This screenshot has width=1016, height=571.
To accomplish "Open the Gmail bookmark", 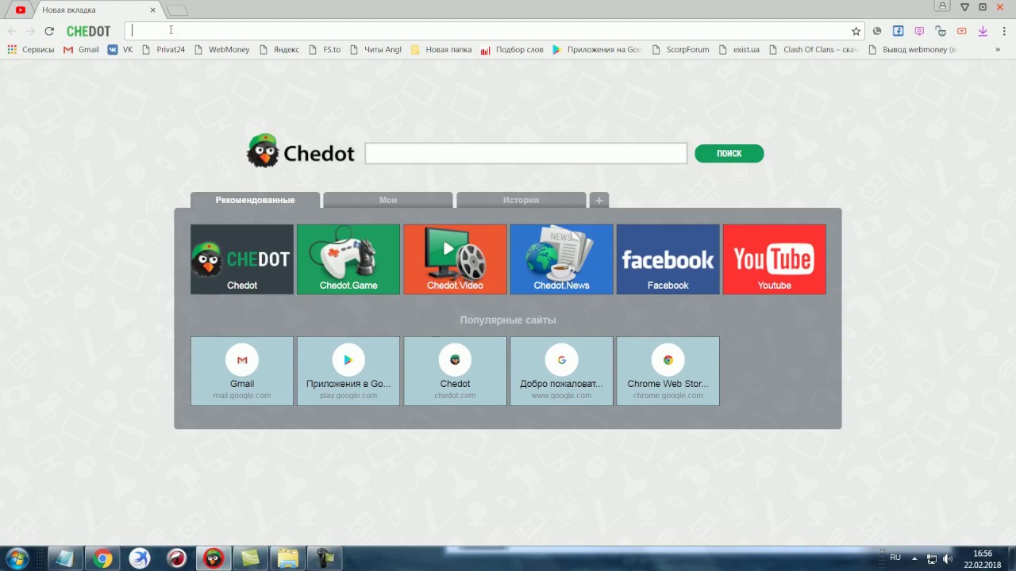I will point(81,49).
